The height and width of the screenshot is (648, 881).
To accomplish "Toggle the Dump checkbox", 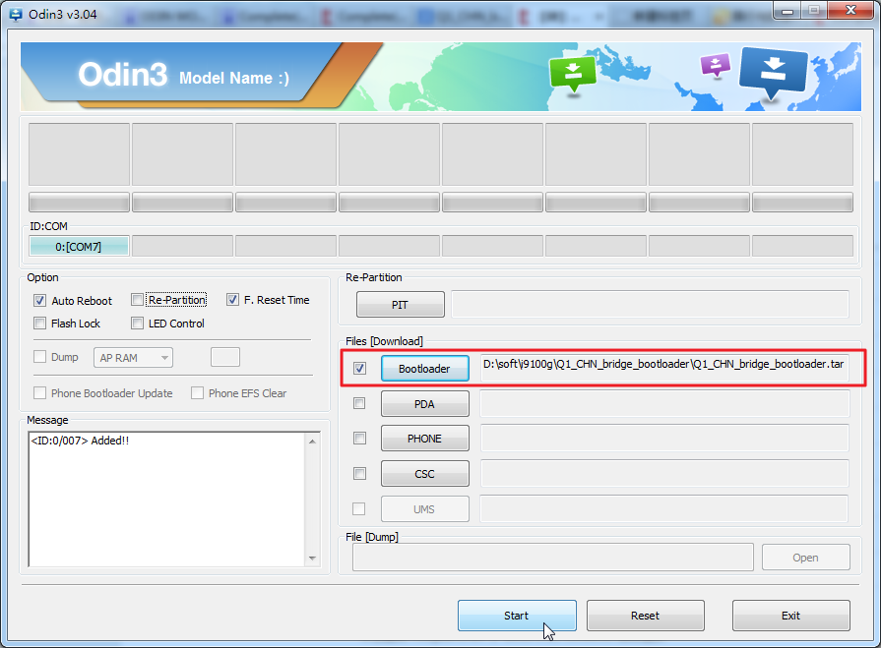I will point(39,357).
